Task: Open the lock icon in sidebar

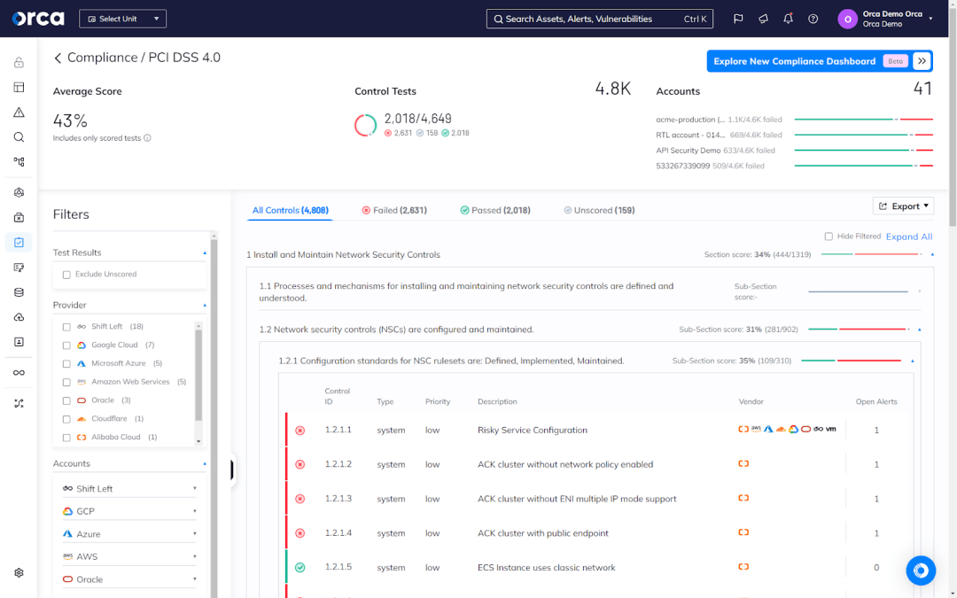Action: click(19, 62)
